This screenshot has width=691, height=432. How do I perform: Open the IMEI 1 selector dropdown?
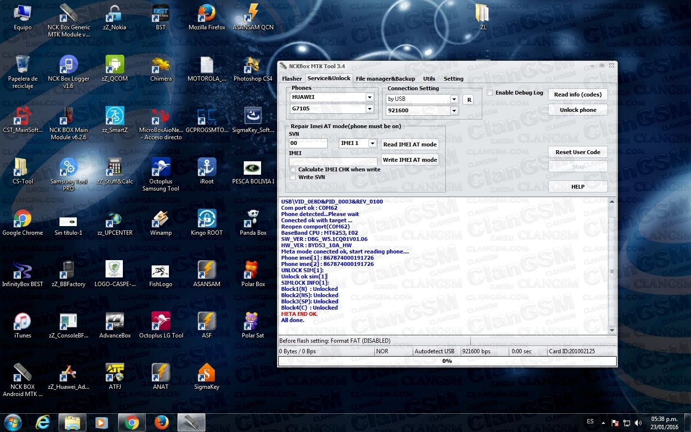372,143
